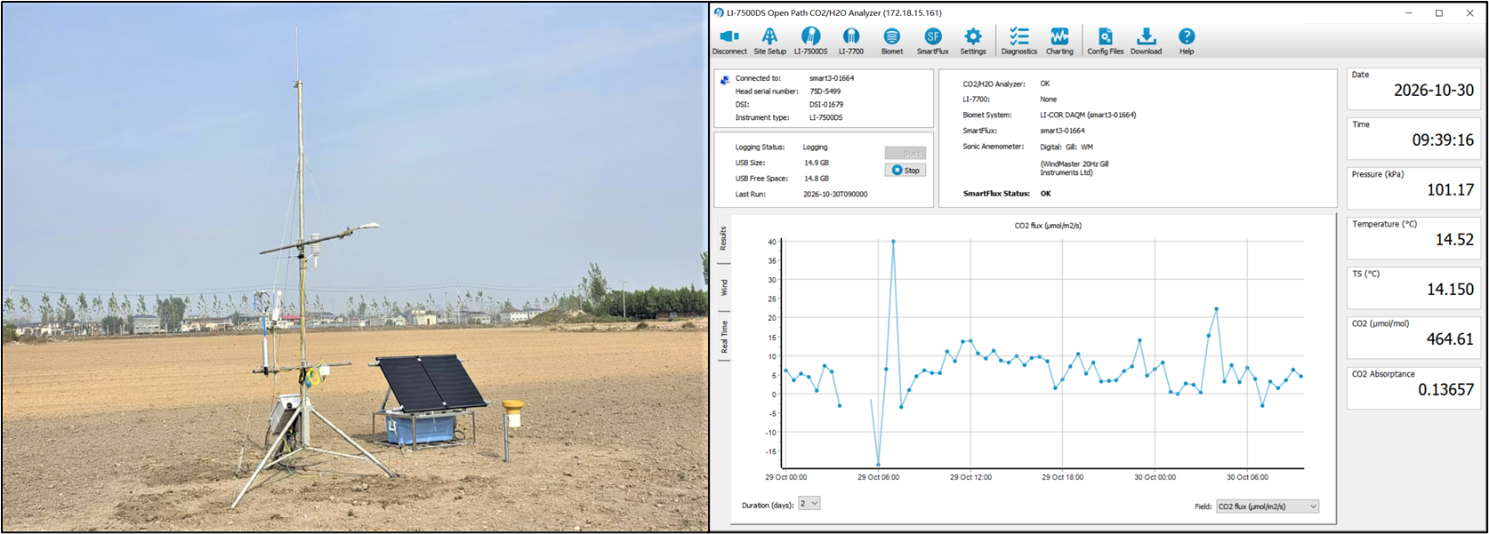
Task: Switch to the Wind vertical tab
Action: pos(724,287)
